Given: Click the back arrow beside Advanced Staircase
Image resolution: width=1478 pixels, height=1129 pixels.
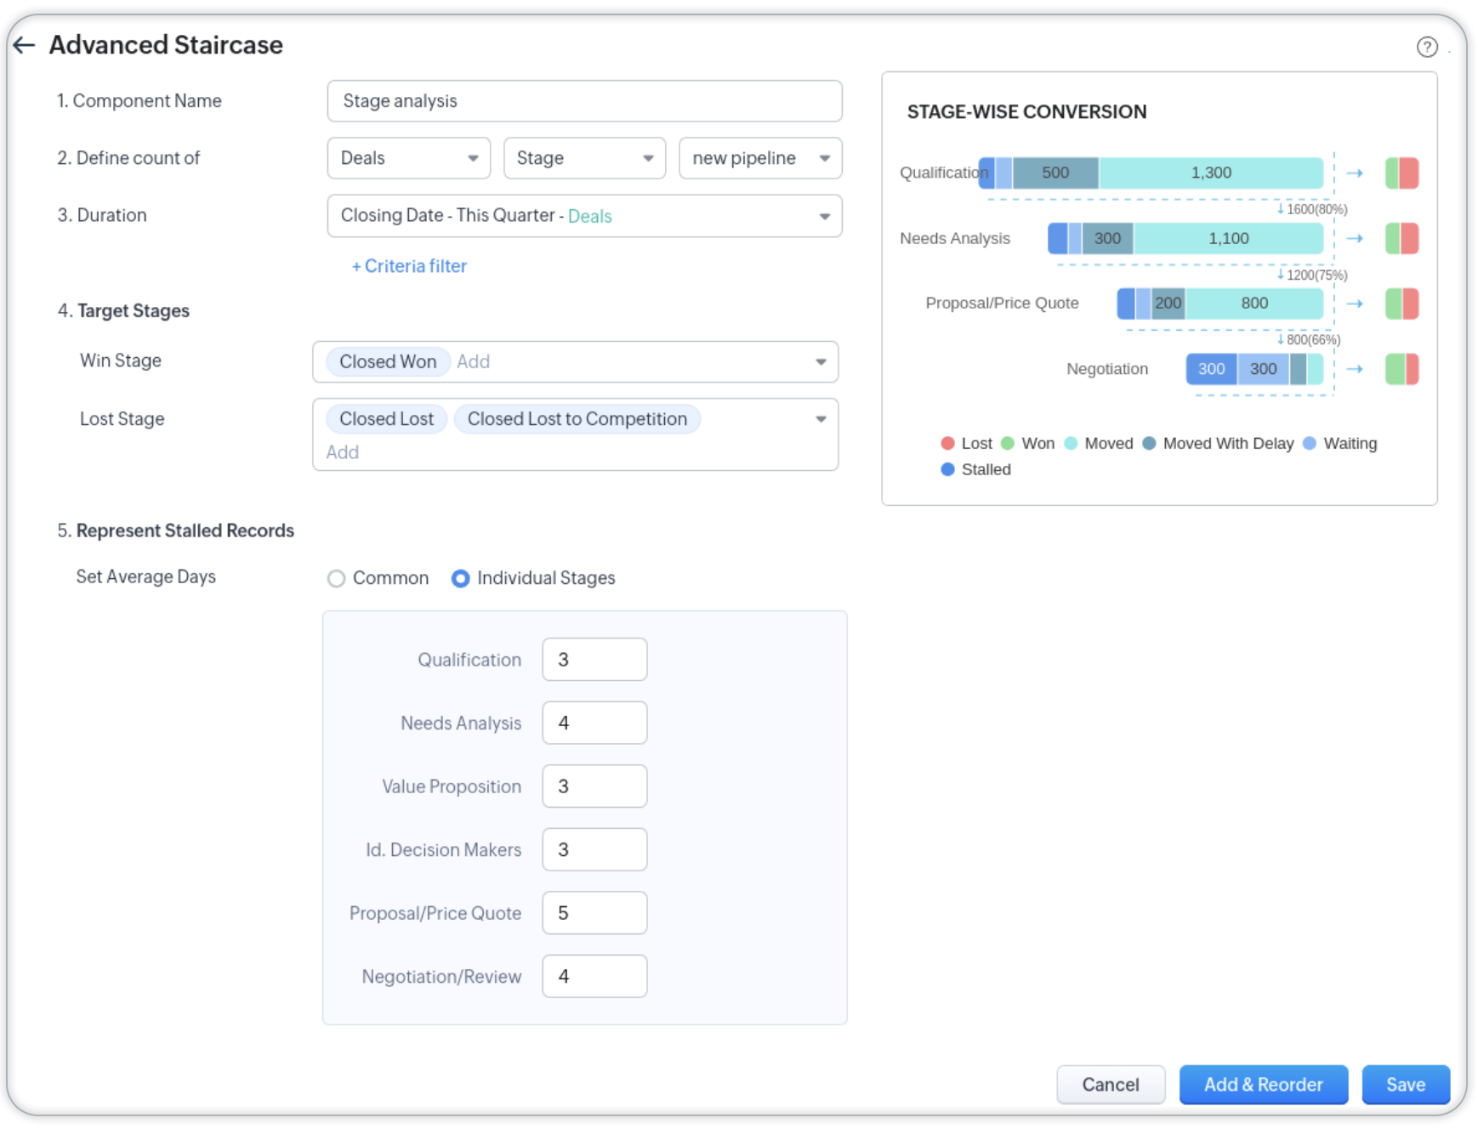Looking at the screenshot, I should click(x=25, y=45).
